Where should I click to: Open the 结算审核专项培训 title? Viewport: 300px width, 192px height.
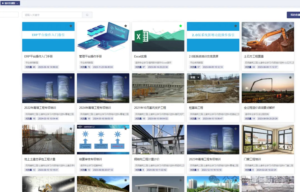tap(91, 159)
